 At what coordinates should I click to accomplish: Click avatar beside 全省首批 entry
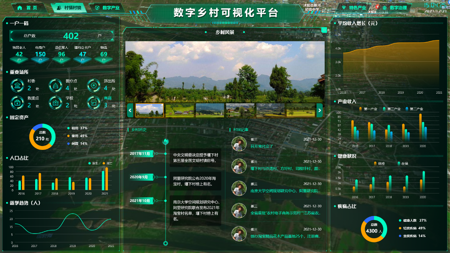coord(239,210)
